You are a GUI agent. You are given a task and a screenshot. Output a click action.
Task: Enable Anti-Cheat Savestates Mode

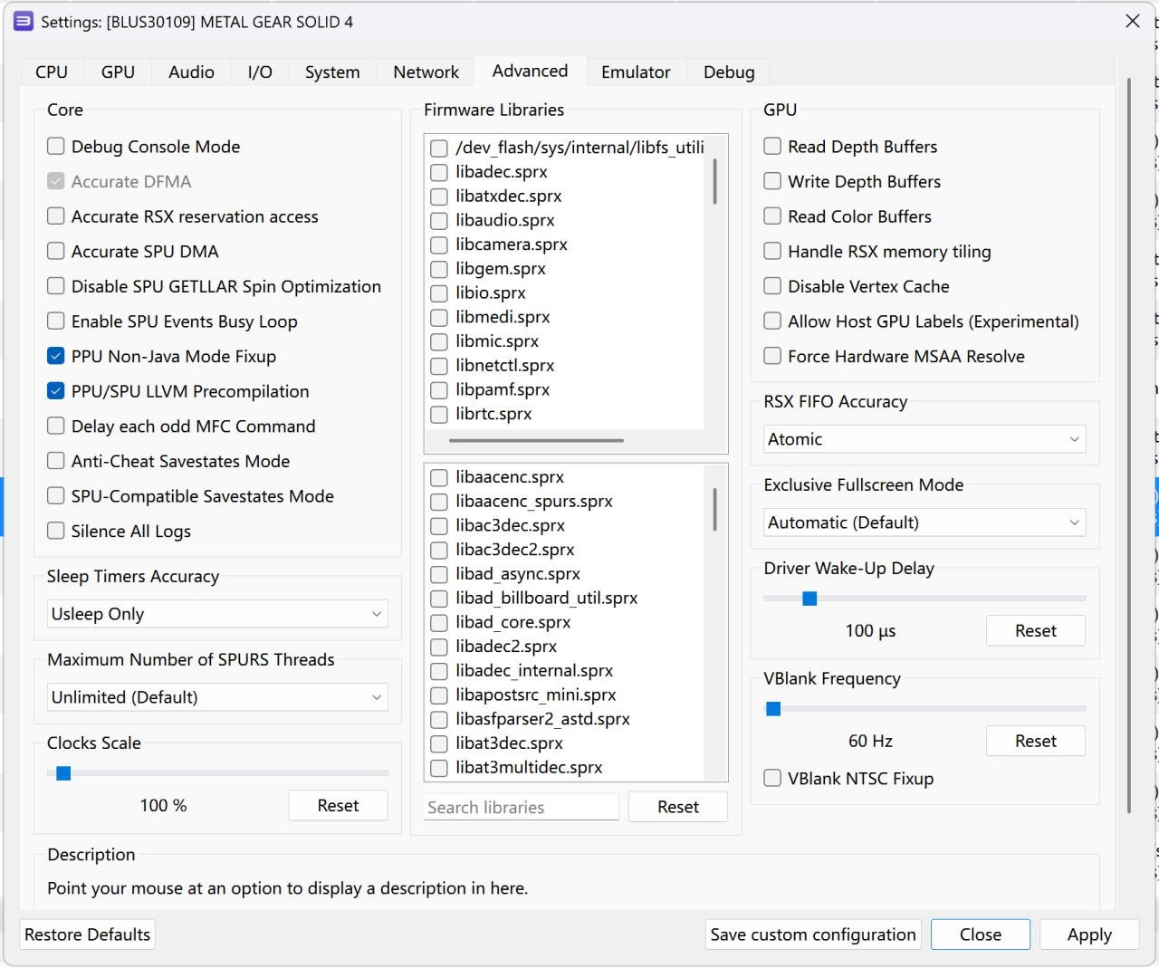point(56,461)
